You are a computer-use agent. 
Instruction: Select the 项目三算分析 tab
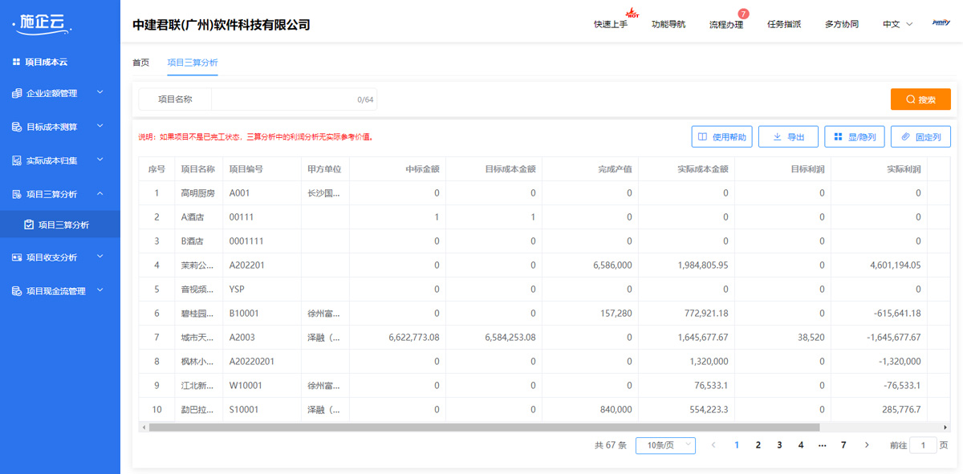pos(192,63)
